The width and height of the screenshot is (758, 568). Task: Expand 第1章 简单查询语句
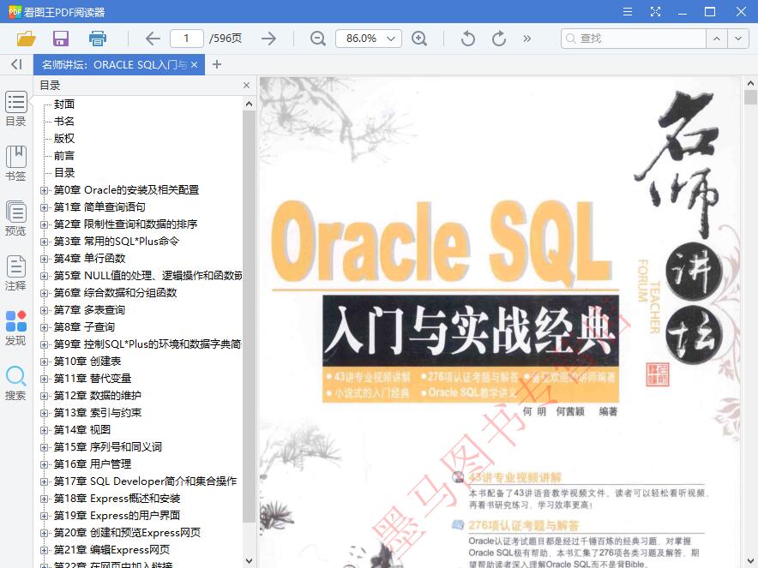(x=44, y=207)
